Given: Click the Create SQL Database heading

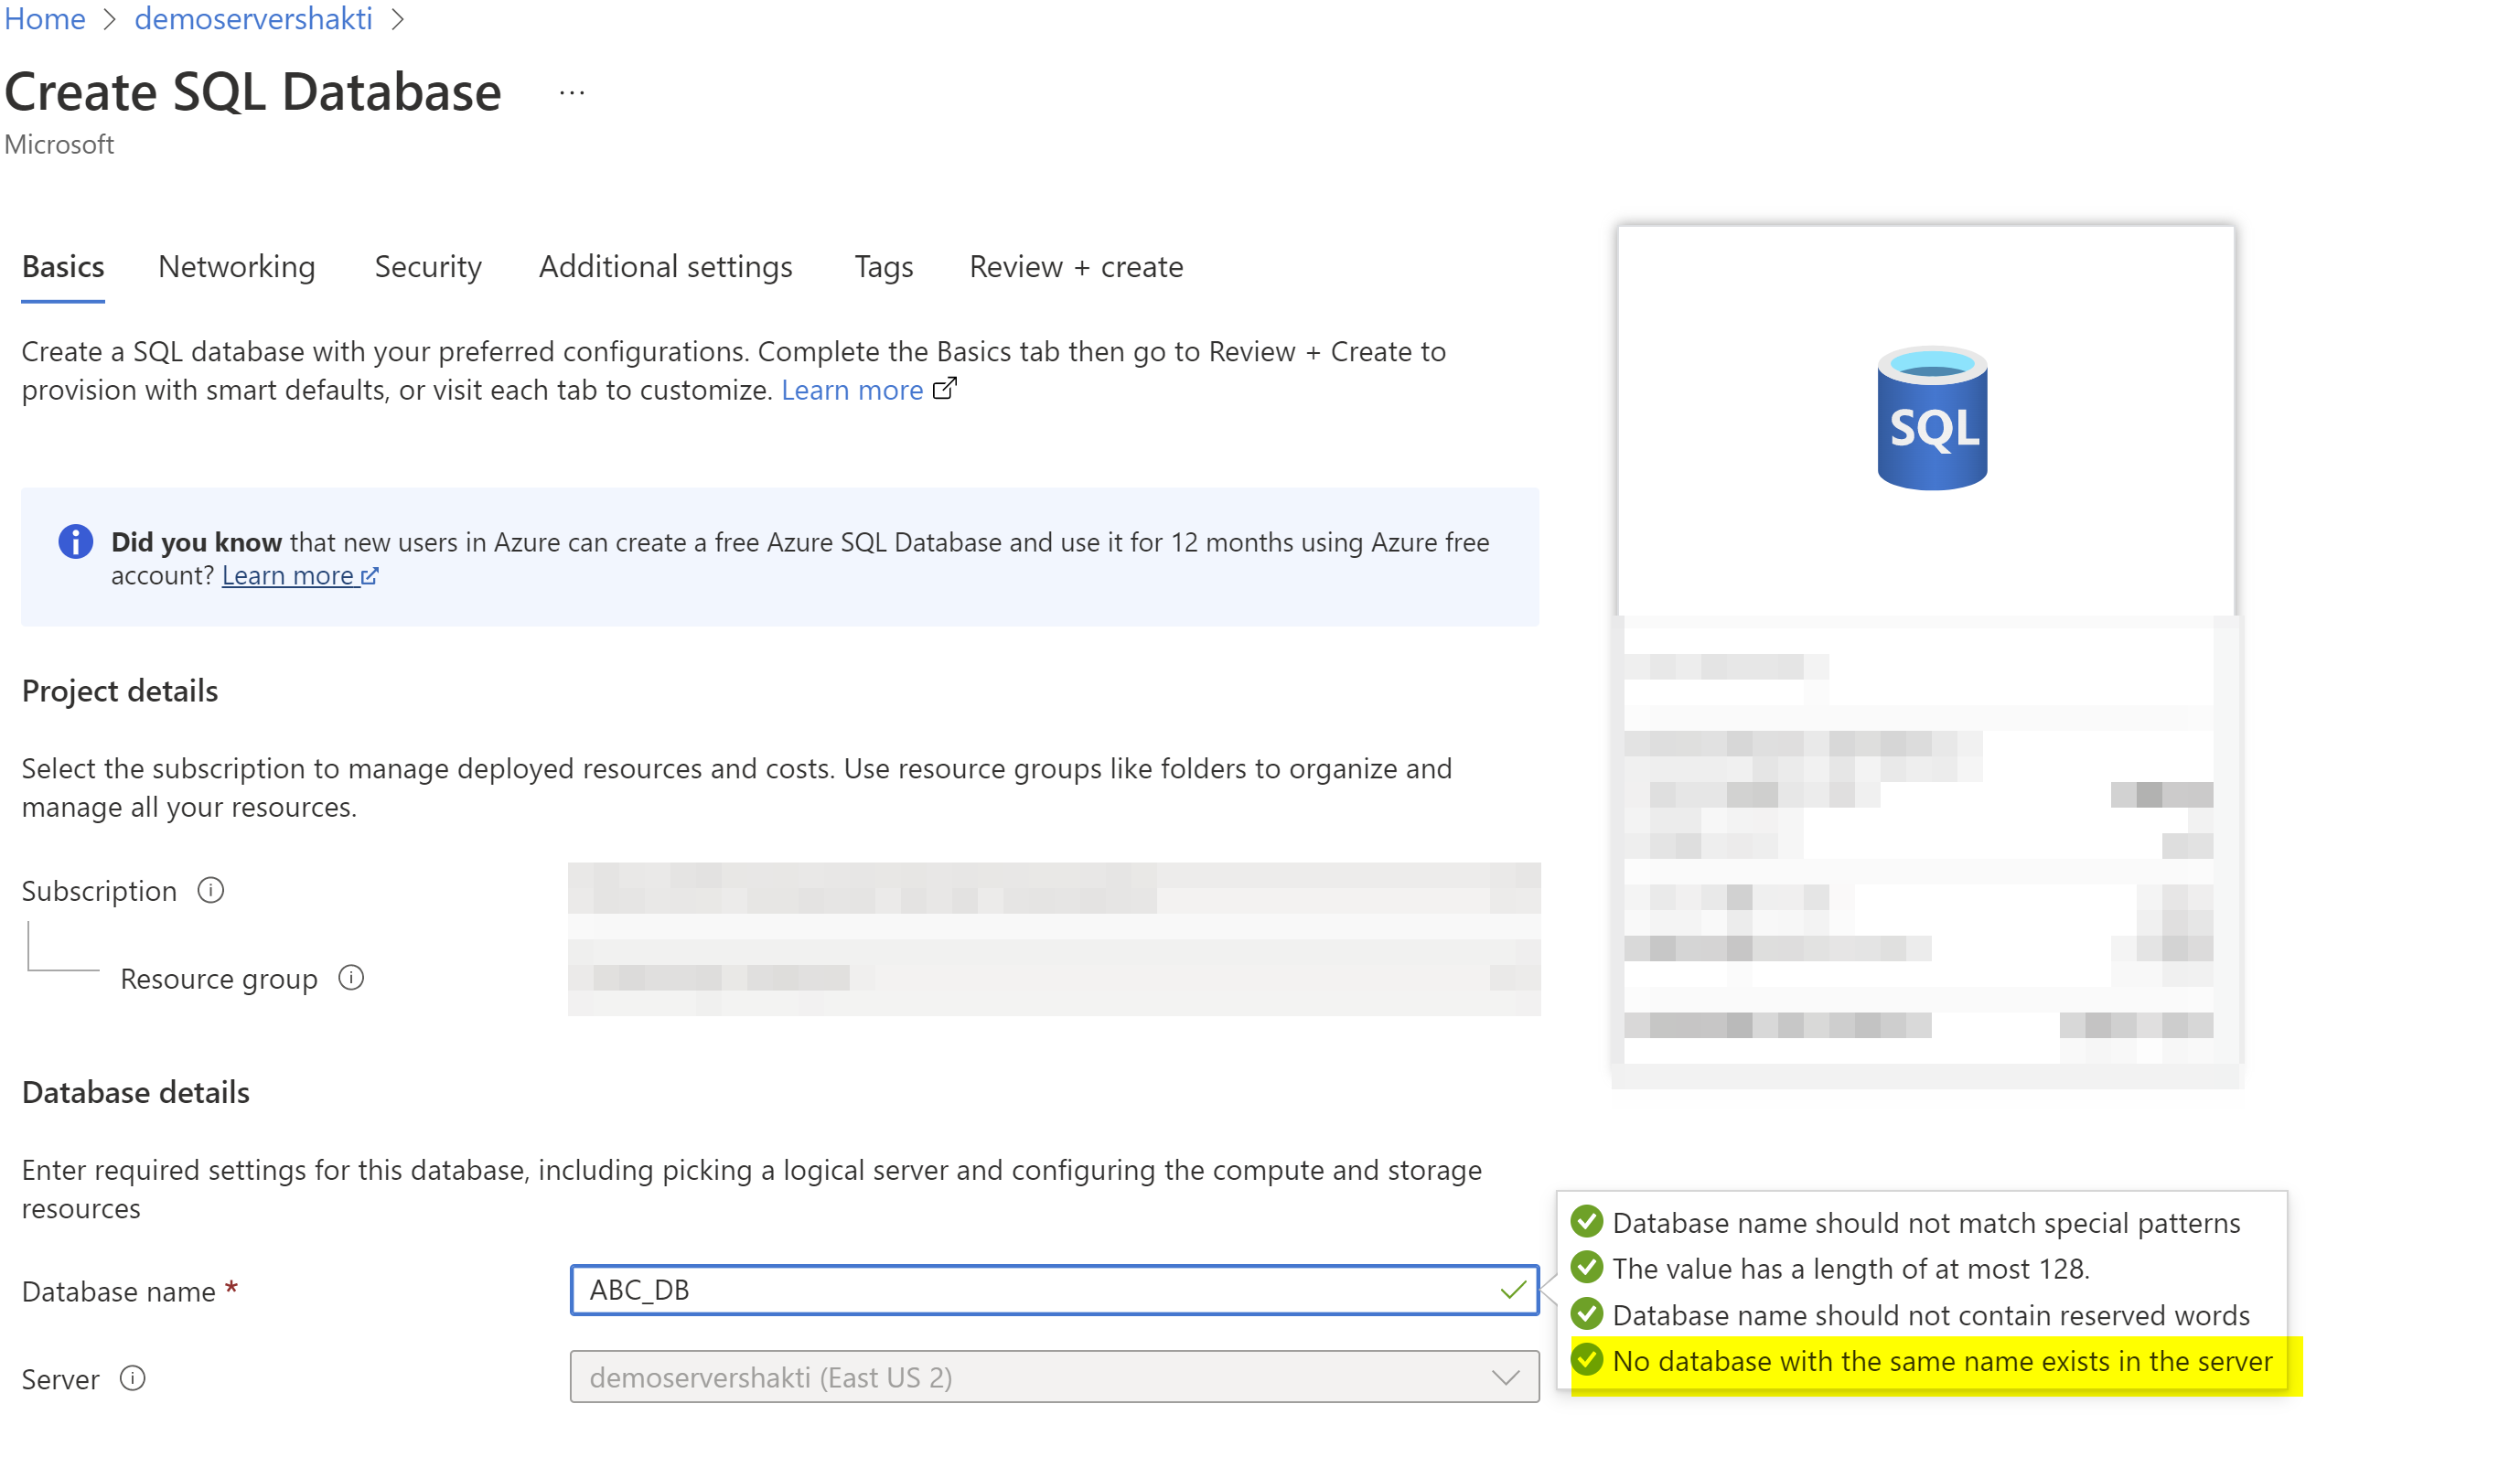Looking at the screenshot, I should point(253,92).
